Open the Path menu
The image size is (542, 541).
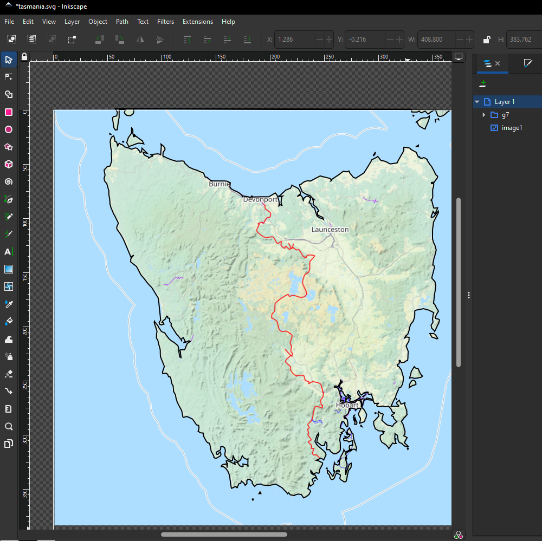[121, 22]
